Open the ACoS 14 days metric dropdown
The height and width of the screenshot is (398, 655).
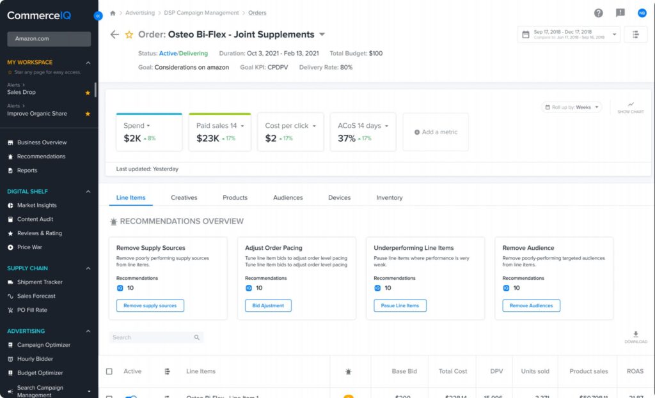[386, 126]
